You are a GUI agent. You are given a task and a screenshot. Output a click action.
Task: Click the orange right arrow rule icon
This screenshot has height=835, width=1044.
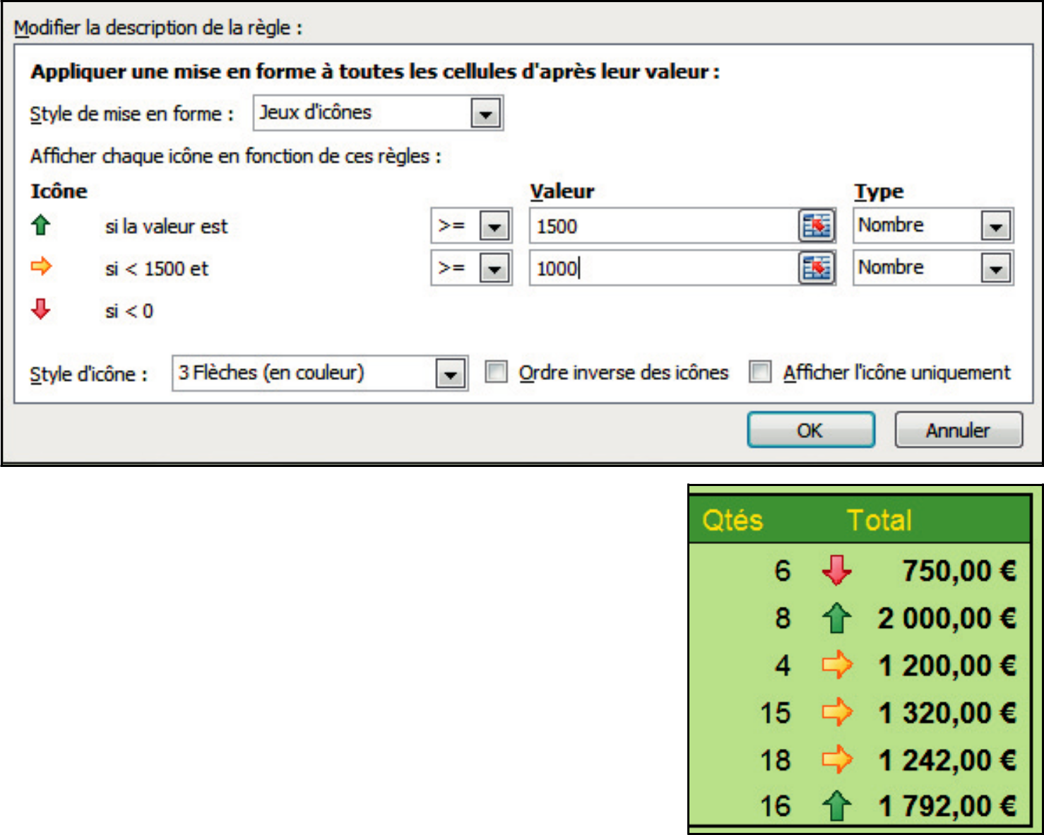(x=42, y=267)
